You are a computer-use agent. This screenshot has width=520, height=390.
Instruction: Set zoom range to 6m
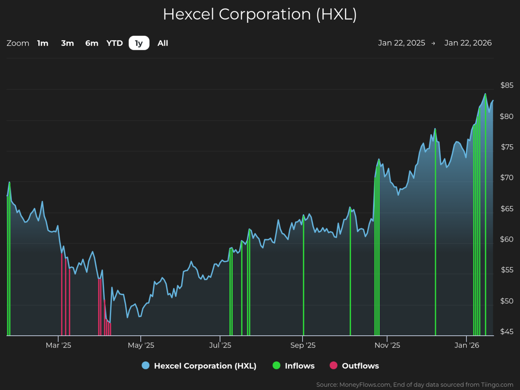click(x=92, y=43)
